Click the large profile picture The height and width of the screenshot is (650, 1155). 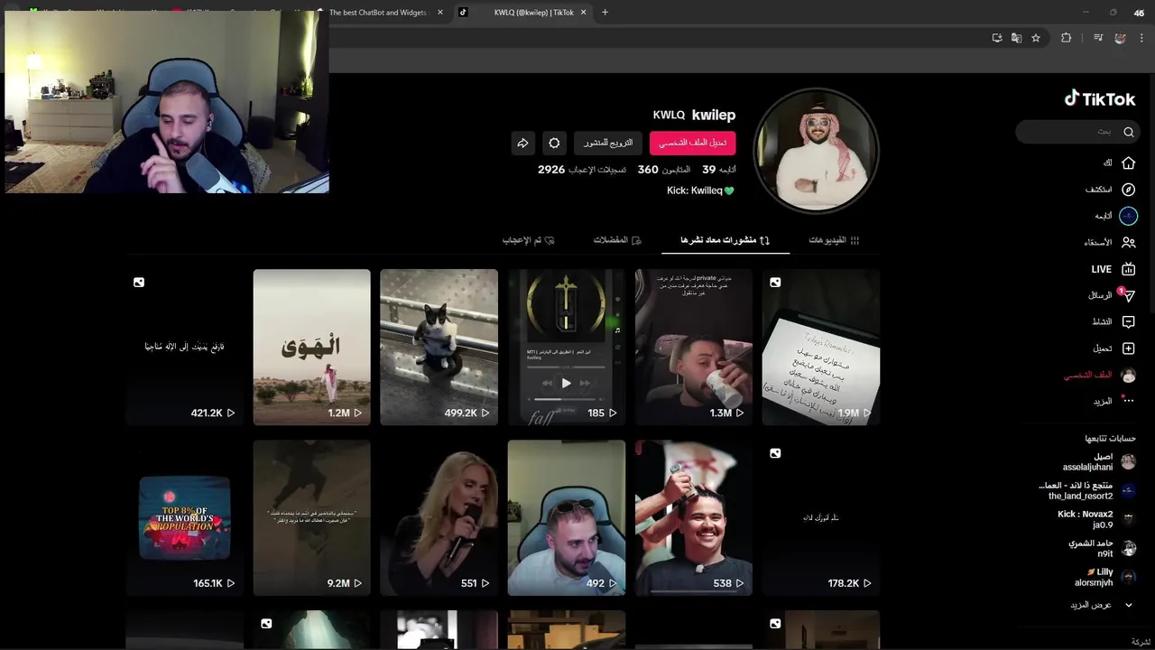point(816,151)
